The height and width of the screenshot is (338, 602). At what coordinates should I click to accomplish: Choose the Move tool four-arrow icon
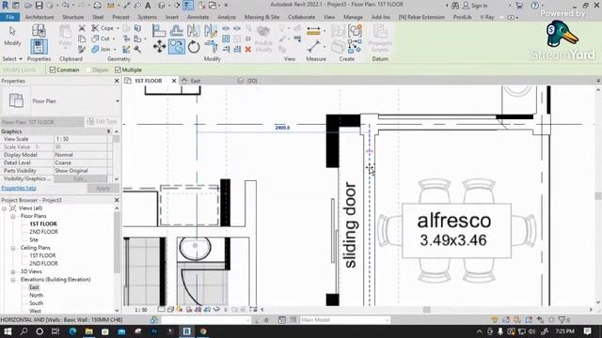click(x=159, y=47)
